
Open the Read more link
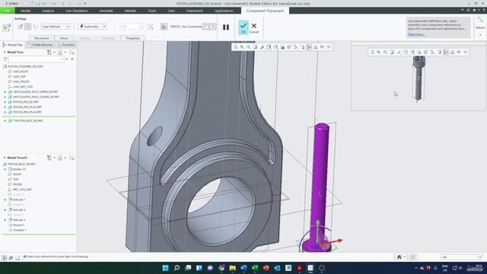tap(416, 34)
